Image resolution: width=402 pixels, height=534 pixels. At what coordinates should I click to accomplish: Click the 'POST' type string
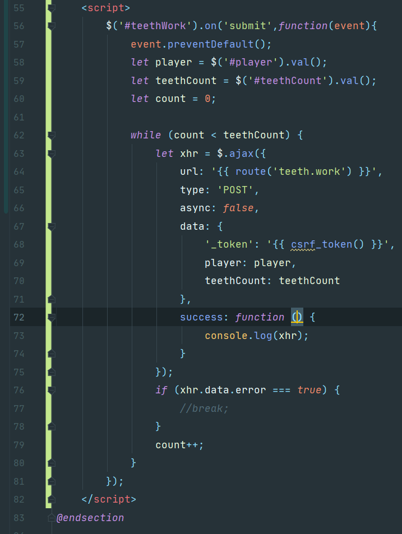point(235,190)
